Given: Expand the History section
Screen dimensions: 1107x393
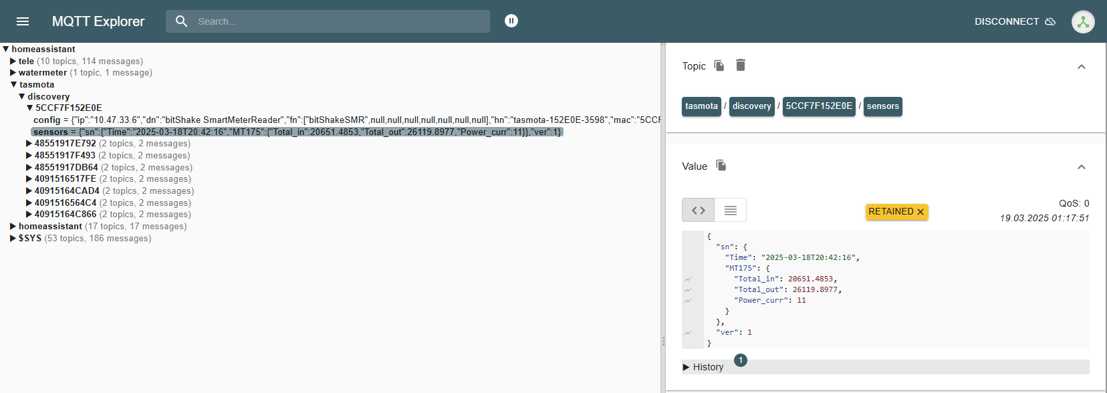Looking at the screenshot, I should (x=703, y=367).
